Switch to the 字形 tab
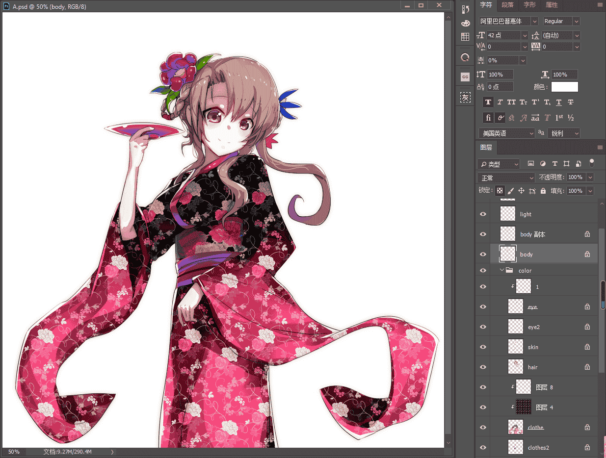Screen dimensions: 606x458 (529, 5)
